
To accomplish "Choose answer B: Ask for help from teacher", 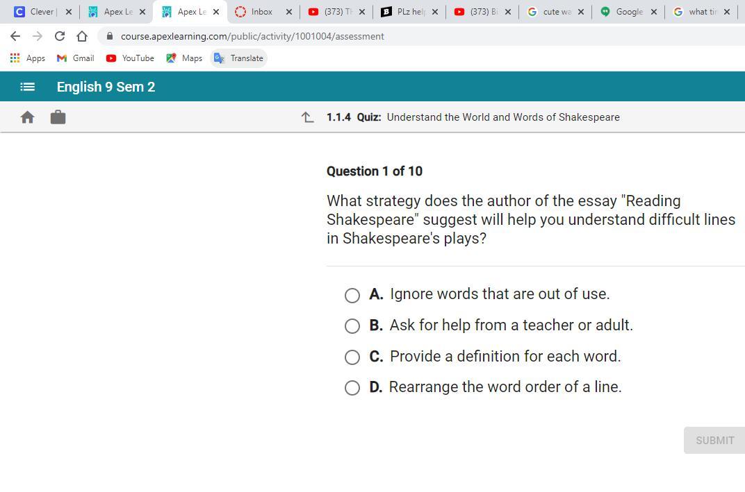I will [x=352, y=326].
